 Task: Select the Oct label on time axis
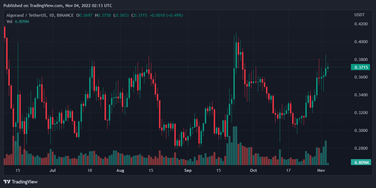point(253,170)
